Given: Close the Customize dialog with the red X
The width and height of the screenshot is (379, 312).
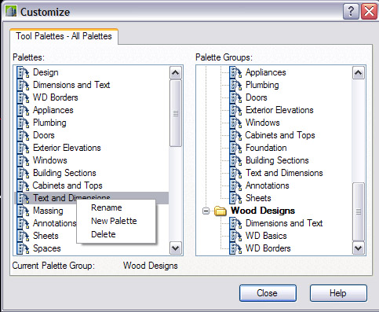Looking at the screenshot, I should tap(369, 12).
